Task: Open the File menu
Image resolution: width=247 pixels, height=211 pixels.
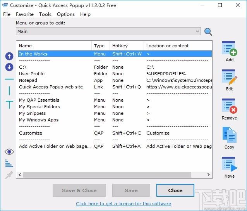Action: (7, 14)
